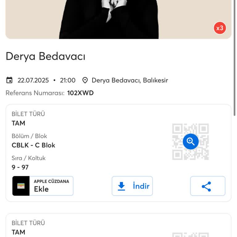Viewport: 237px width, 237px height.
Task: Click the calendar icon beside the date
Action: (10, 81)
